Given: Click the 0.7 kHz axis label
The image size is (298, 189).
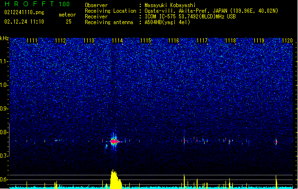Looking at the screenshot, I should [4, 156].
